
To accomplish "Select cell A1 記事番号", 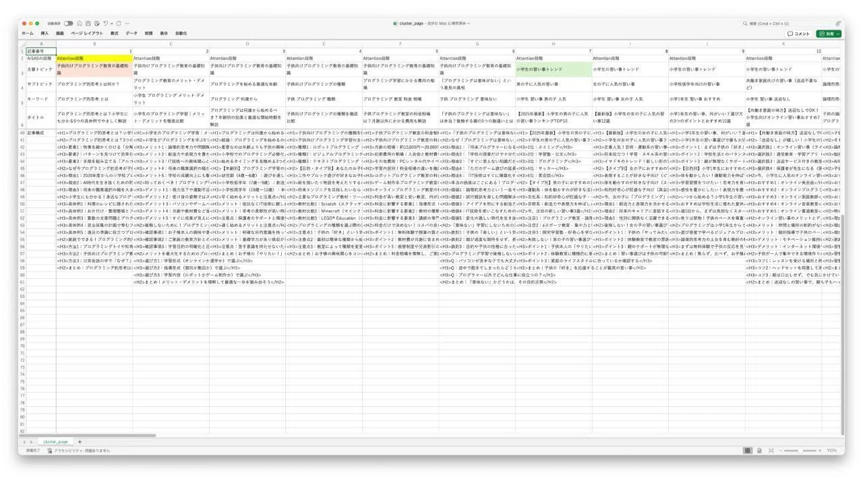I will 41,51.
